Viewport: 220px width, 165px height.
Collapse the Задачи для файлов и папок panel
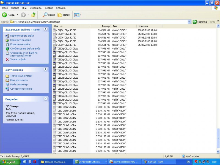pyautogui.click(x=45, y=29)
